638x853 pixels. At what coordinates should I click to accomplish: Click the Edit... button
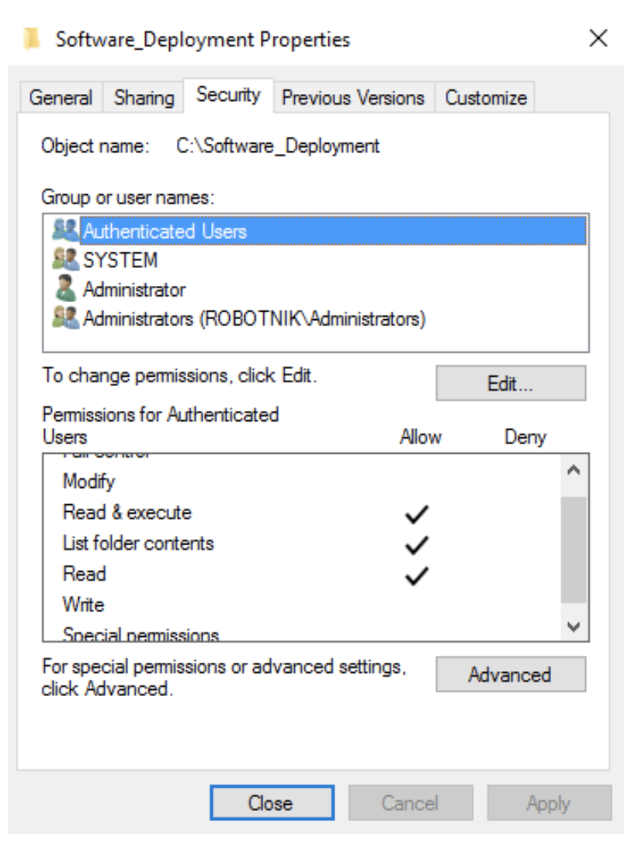pyautogui.click(x=510, y=384)
